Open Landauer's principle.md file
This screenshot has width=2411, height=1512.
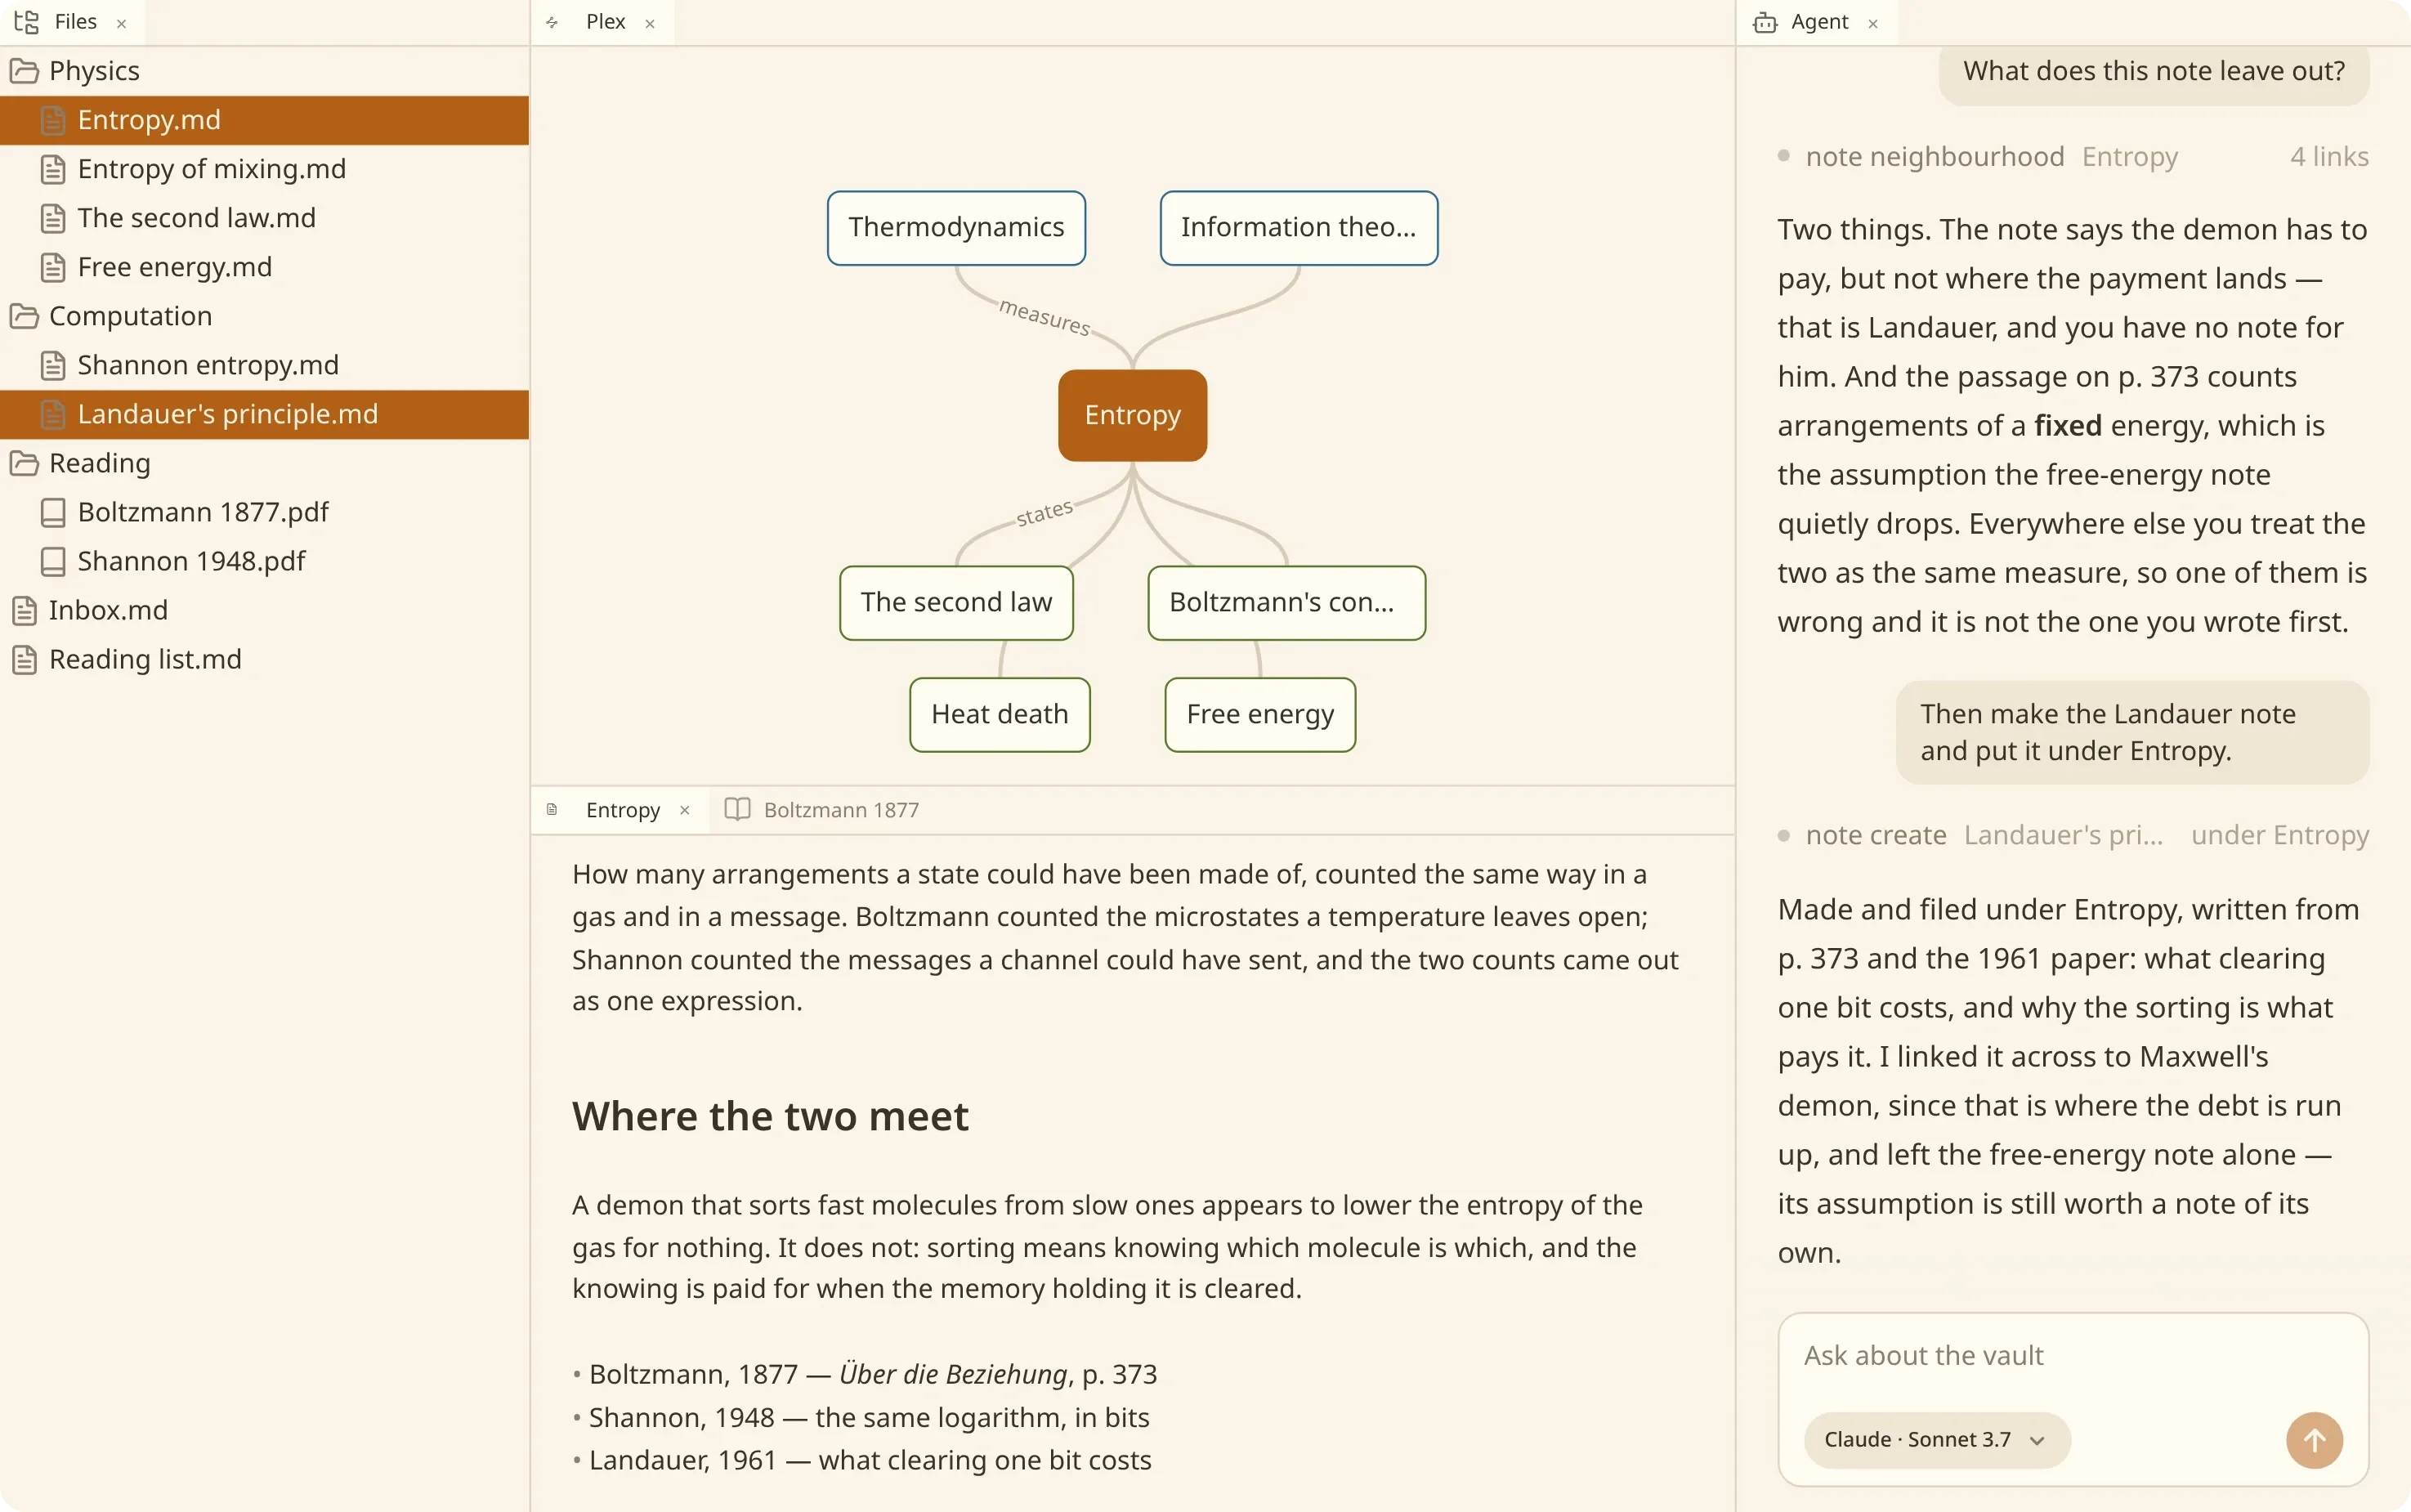tap(264, 414)
